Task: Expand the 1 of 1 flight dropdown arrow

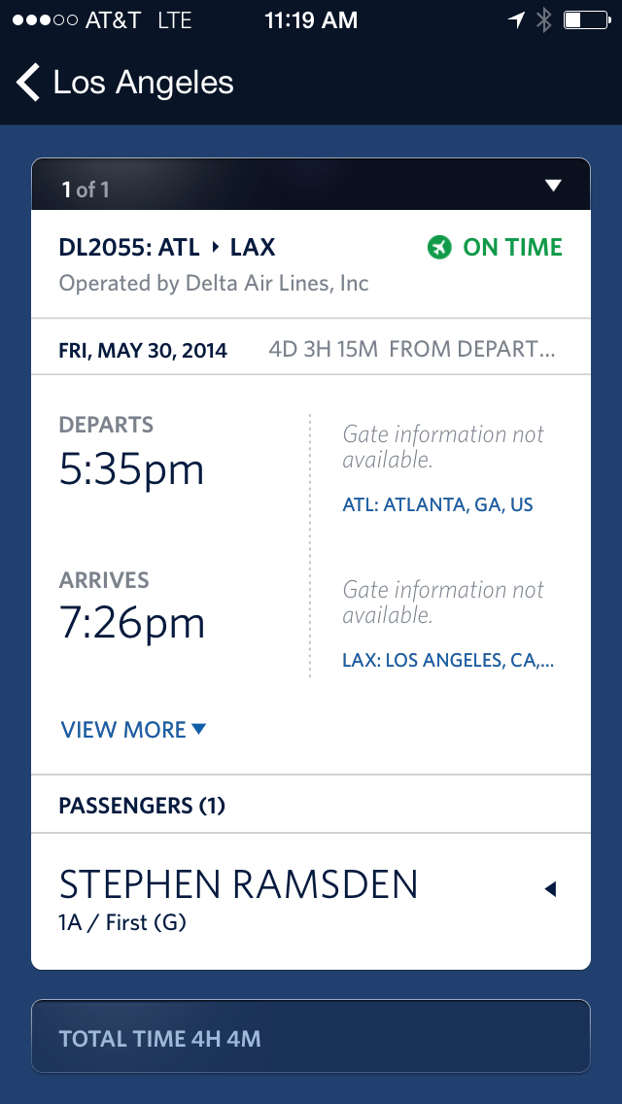Action: click(x=554, y=186)
